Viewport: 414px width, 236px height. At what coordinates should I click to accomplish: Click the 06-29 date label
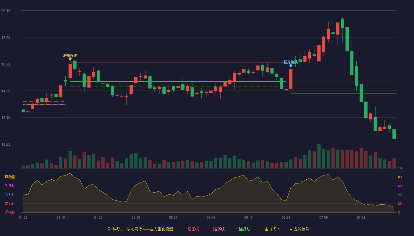(x=286, y=217)
